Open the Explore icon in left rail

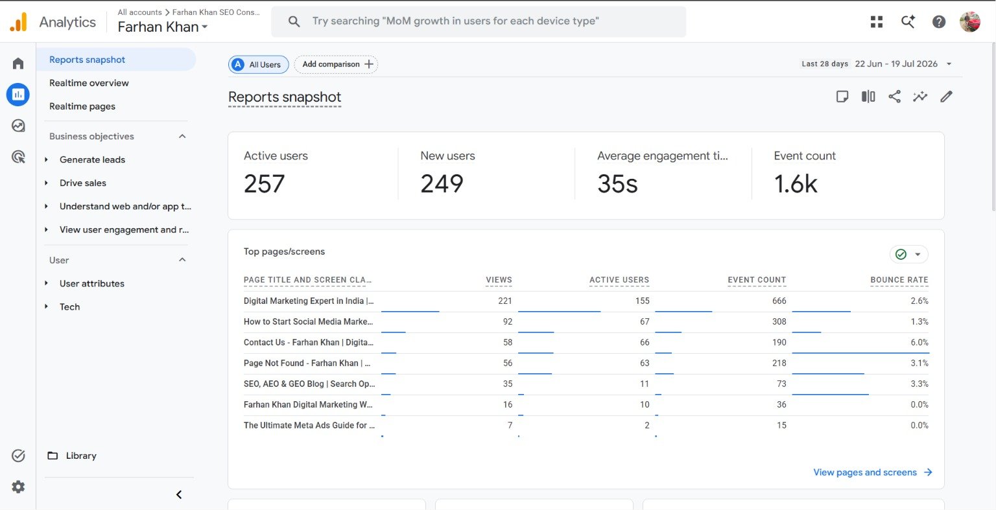(18, 126)
